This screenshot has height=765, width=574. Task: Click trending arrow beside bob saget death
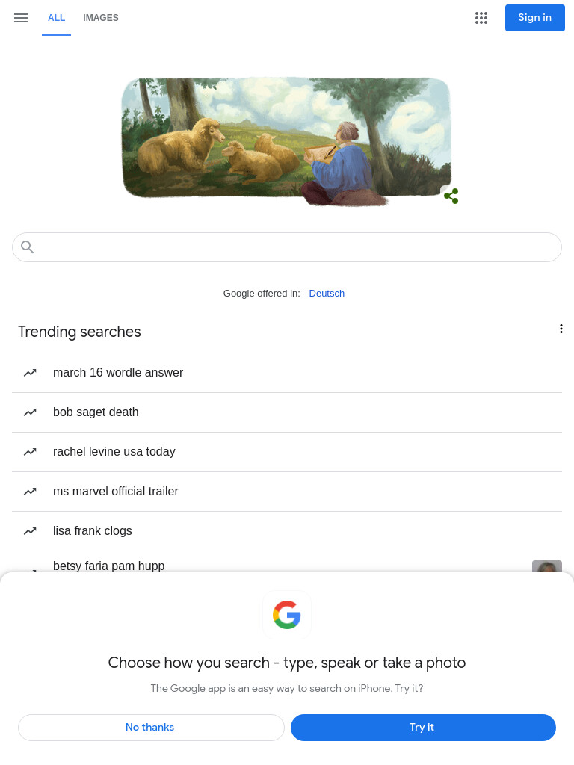click(30, 412)
